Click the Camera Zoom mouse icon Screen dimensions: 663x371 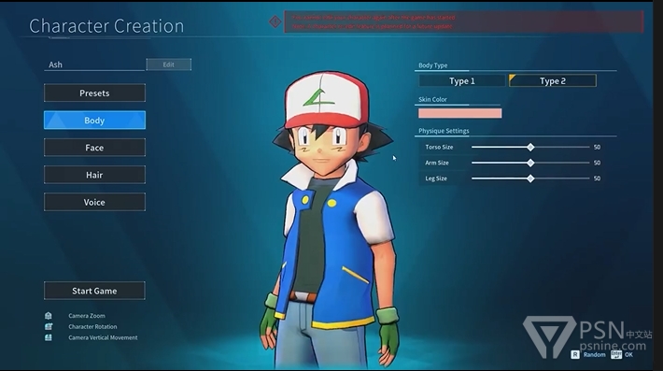[49, 316]
